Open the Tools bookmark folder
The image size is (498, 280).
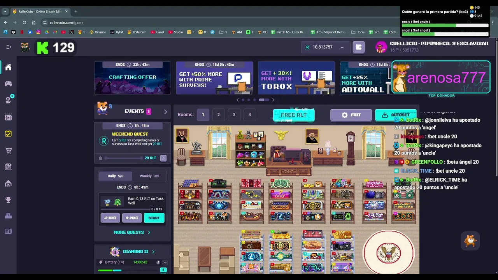pyautogui.click(x=358, y=32)
